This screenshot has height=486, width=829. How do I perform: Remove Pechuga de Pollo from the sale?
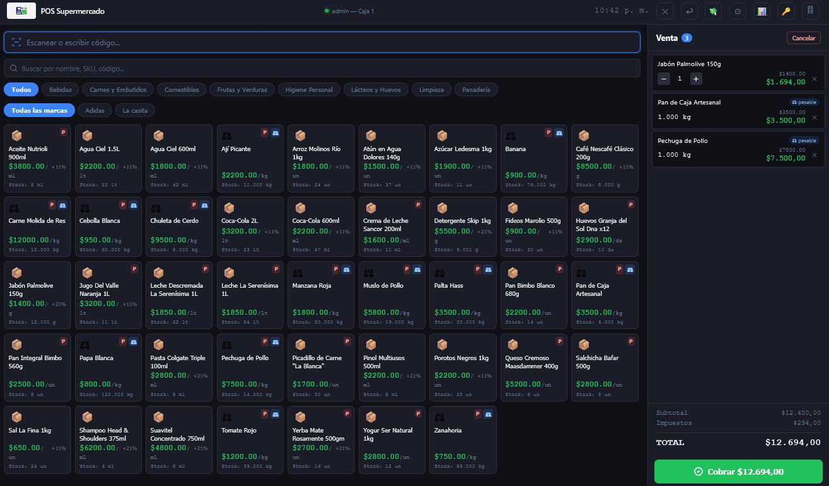click(814, 155)
